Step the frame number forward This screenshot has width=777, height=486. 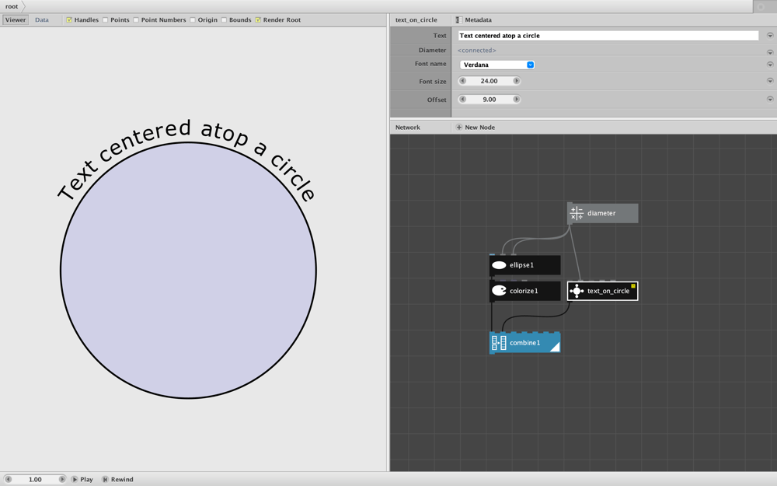point(62,479)
